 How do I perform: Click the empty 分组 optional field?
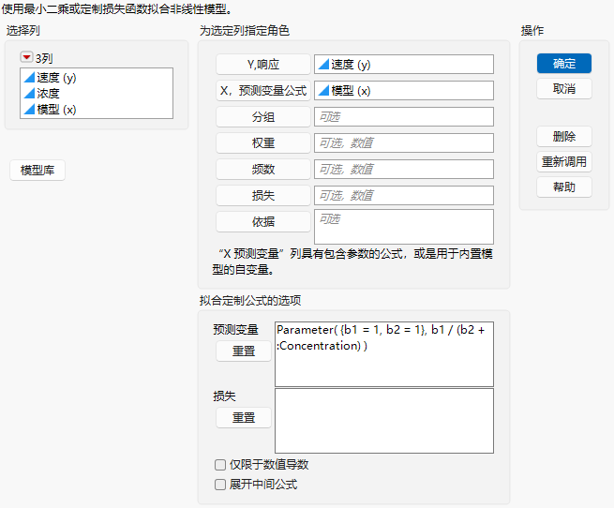[x=404, y=117]
